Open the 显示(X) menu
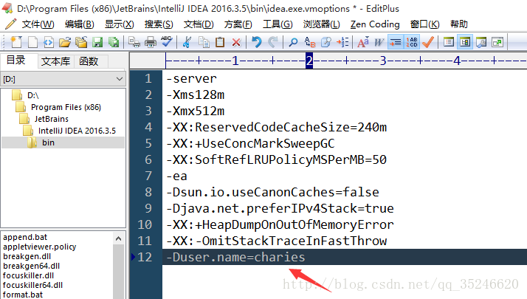 point(120,24)
